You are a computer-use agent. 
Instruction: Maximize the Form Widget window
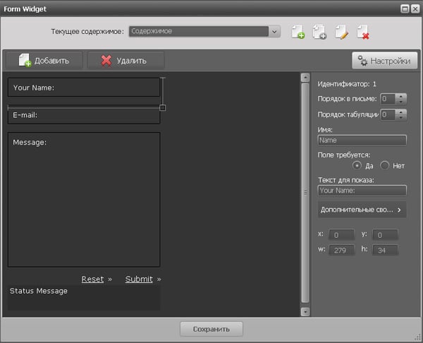point(405,8)
